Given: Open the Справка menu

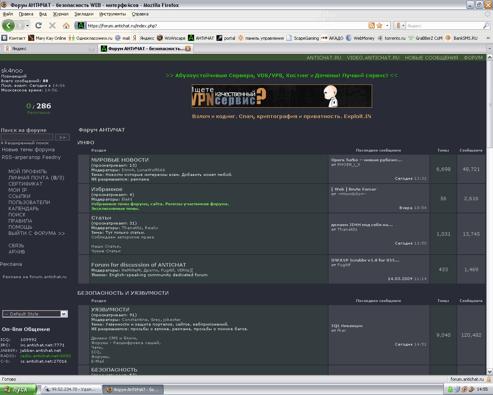Looking at the screenshot, I should tap(140, 14).
